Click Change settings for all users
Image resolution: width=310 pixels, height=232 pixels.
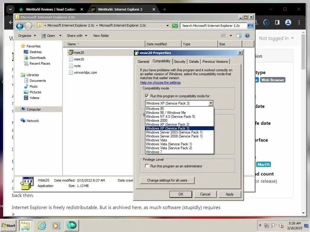(167, 180)
